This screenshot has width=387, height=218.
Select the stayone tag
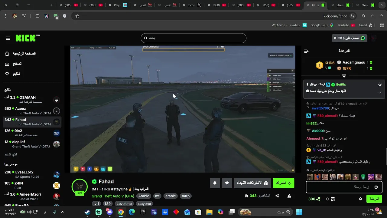(x=144, y=203)
